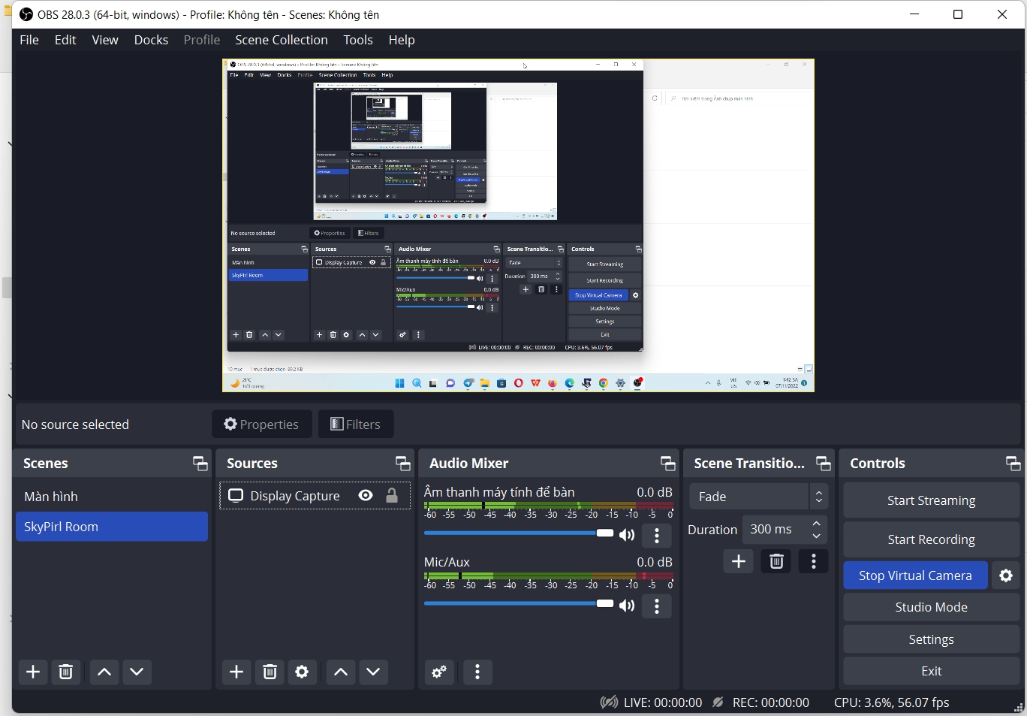The image size is (1027, 716).
Task: Remove selected scene using trash icon
Action: tap(66, 672)
